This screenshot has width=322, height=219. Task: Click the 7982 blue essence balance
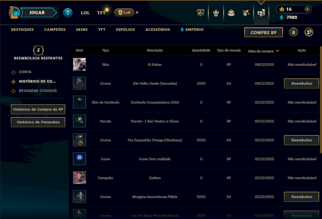[289, 17]
